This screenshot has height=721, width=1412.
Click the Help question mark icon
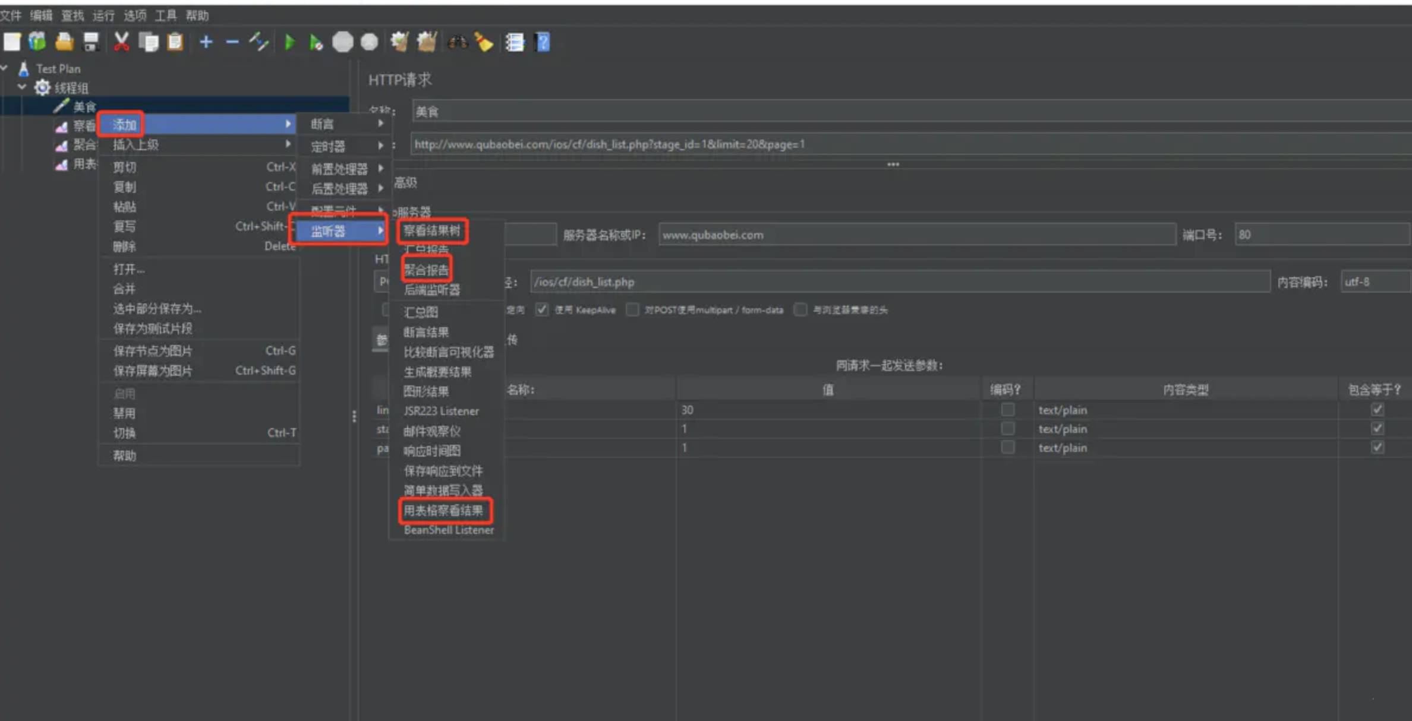coord(543,42)
